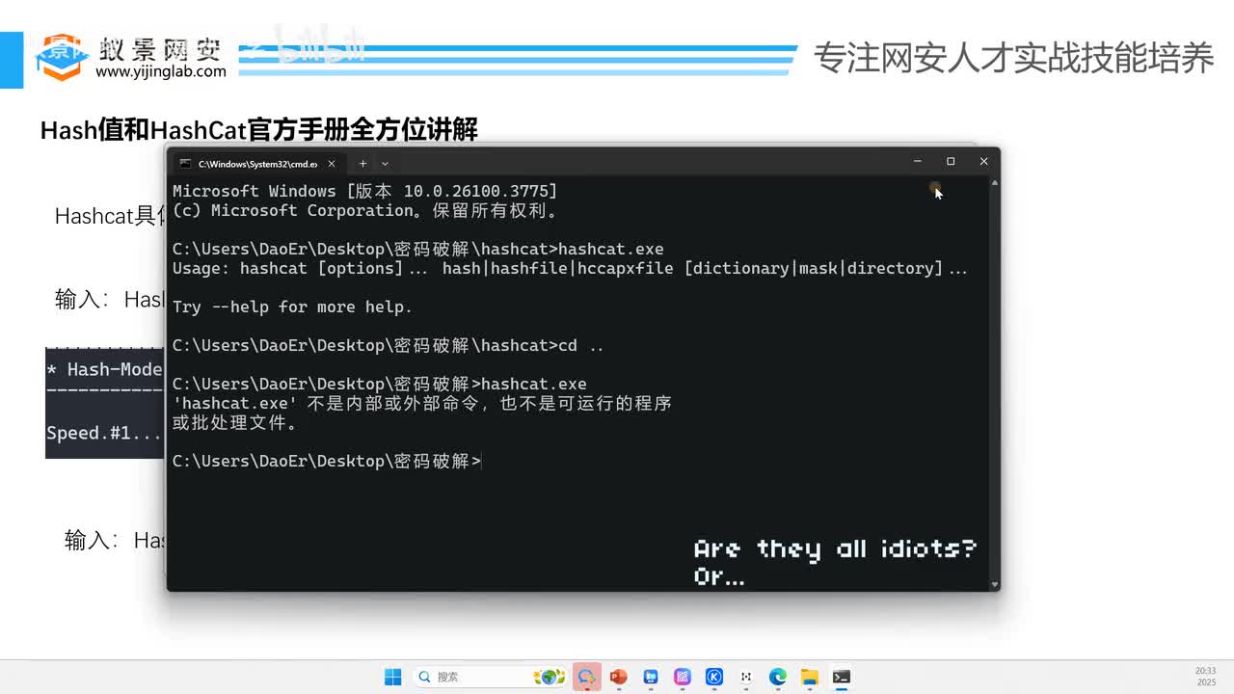Click the 'Usage: hashcat [options]' line
This screenshot has width=1234, height=694.
pos(570,268)
